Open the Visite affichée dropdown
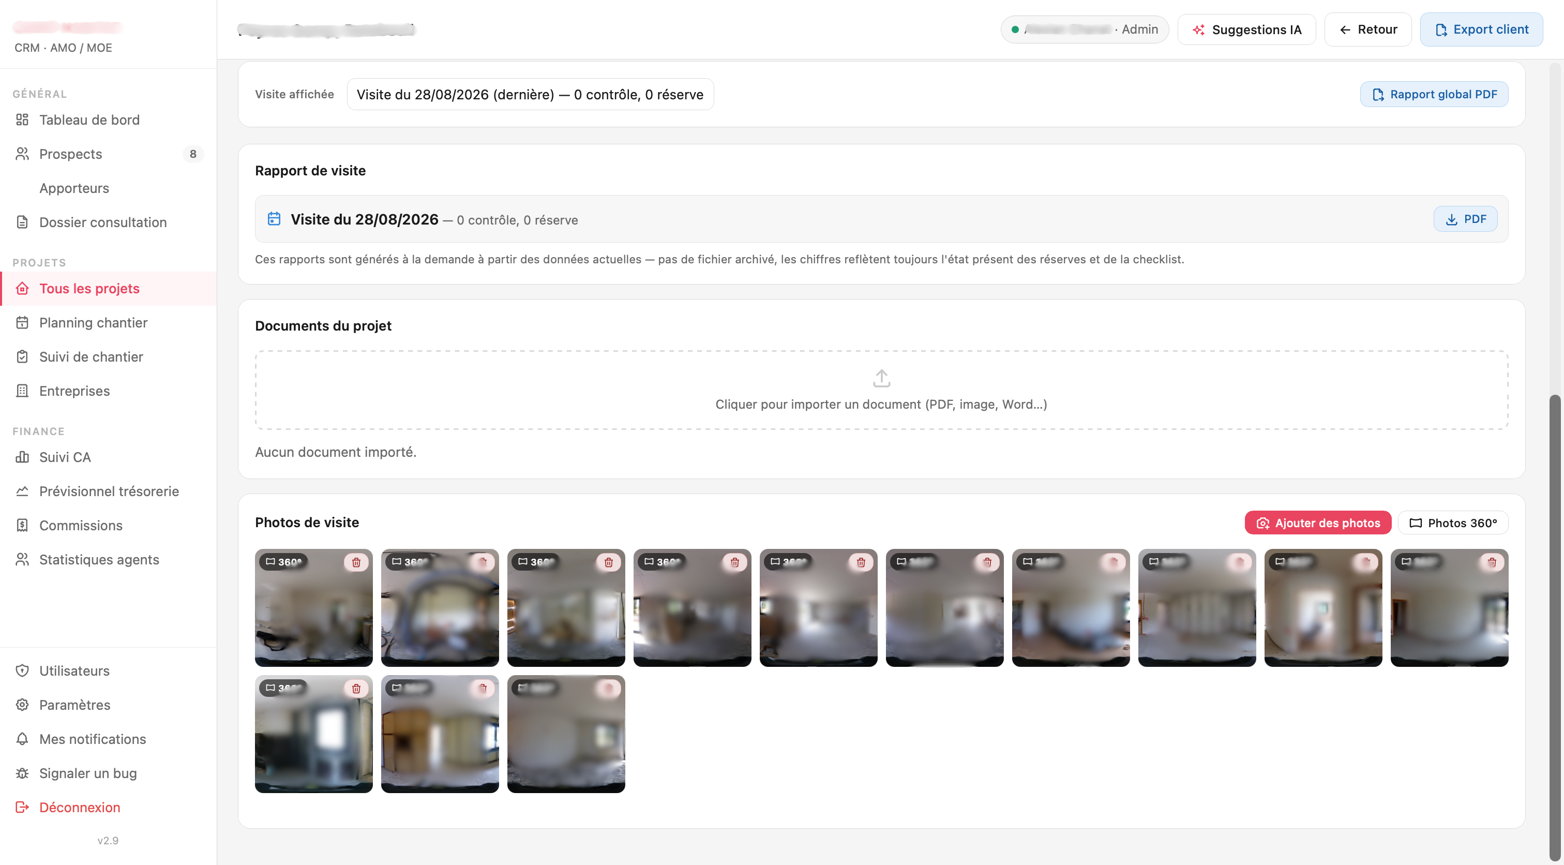The width and height of the screenshot is (1564, 865). pos(530,94)
